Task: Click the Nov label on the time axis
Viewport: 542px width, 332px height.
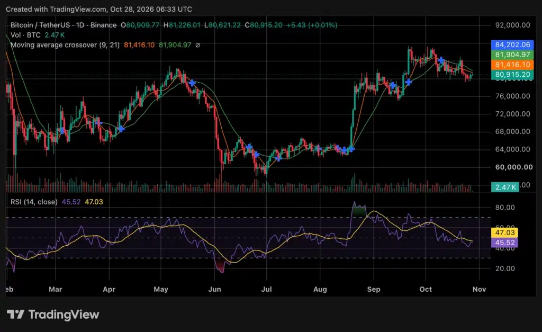Action: [479, 289]
